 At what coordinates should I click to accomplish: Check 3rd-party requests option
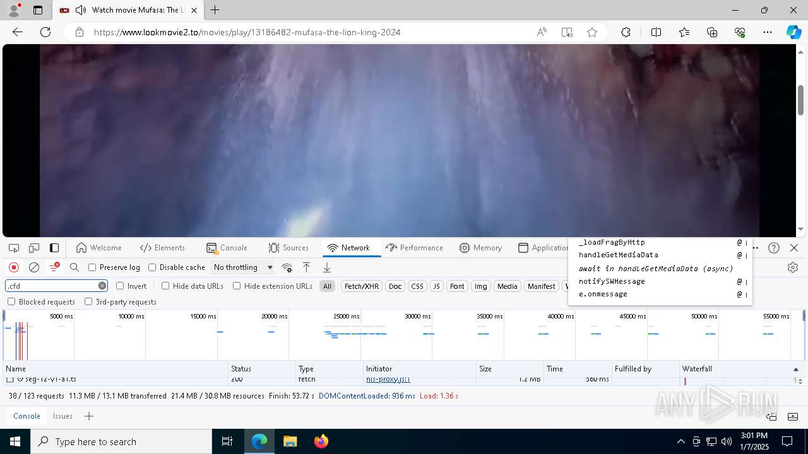[88, 301]
